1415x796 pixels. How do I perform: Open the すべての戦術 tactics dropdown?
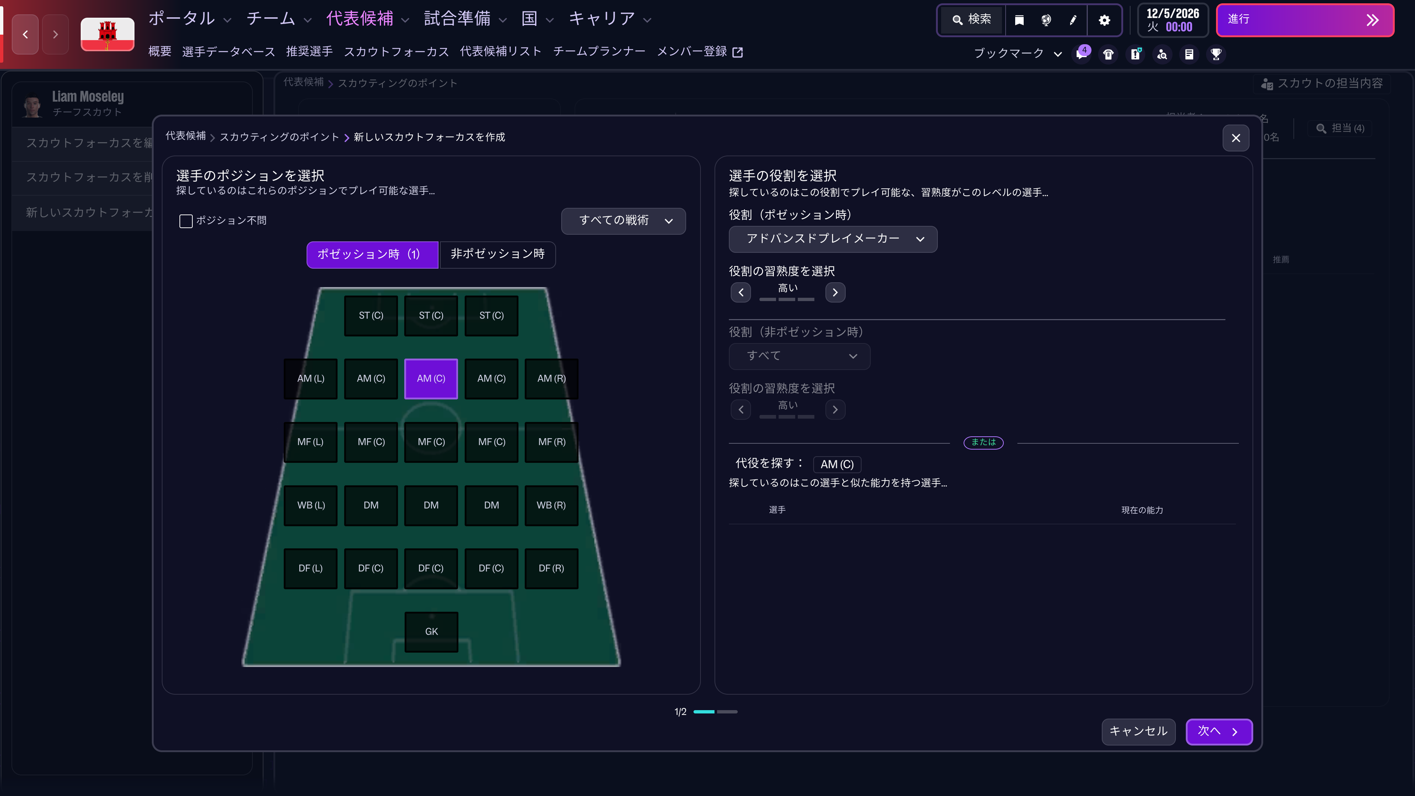(x=623, y=221)
